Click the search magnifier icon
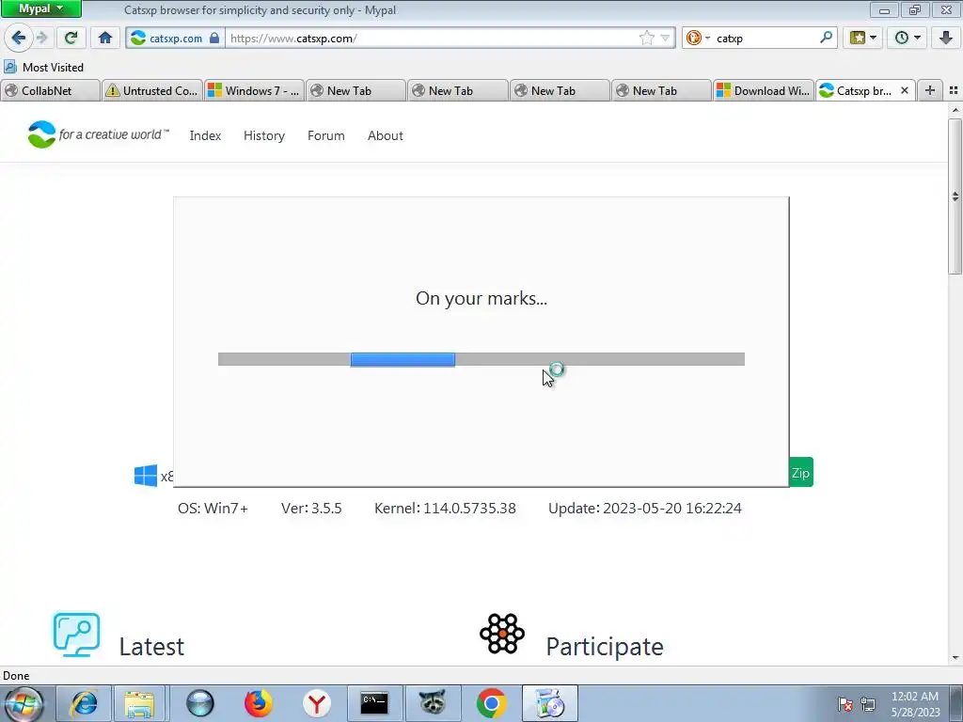The image size is (963, 722). pos(826,38)
